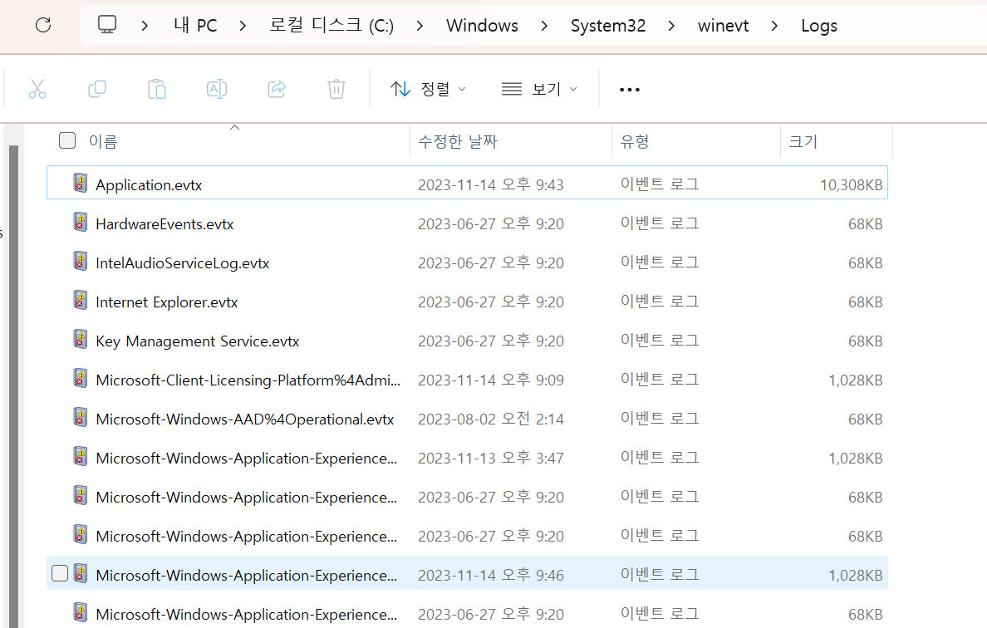
Task: Select Key Management Service.evtx file name
Action: click(197, 341)
